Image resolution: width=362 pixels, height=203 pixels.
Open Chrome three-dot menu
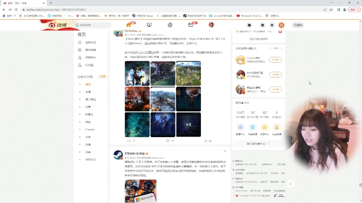[358, 9]
